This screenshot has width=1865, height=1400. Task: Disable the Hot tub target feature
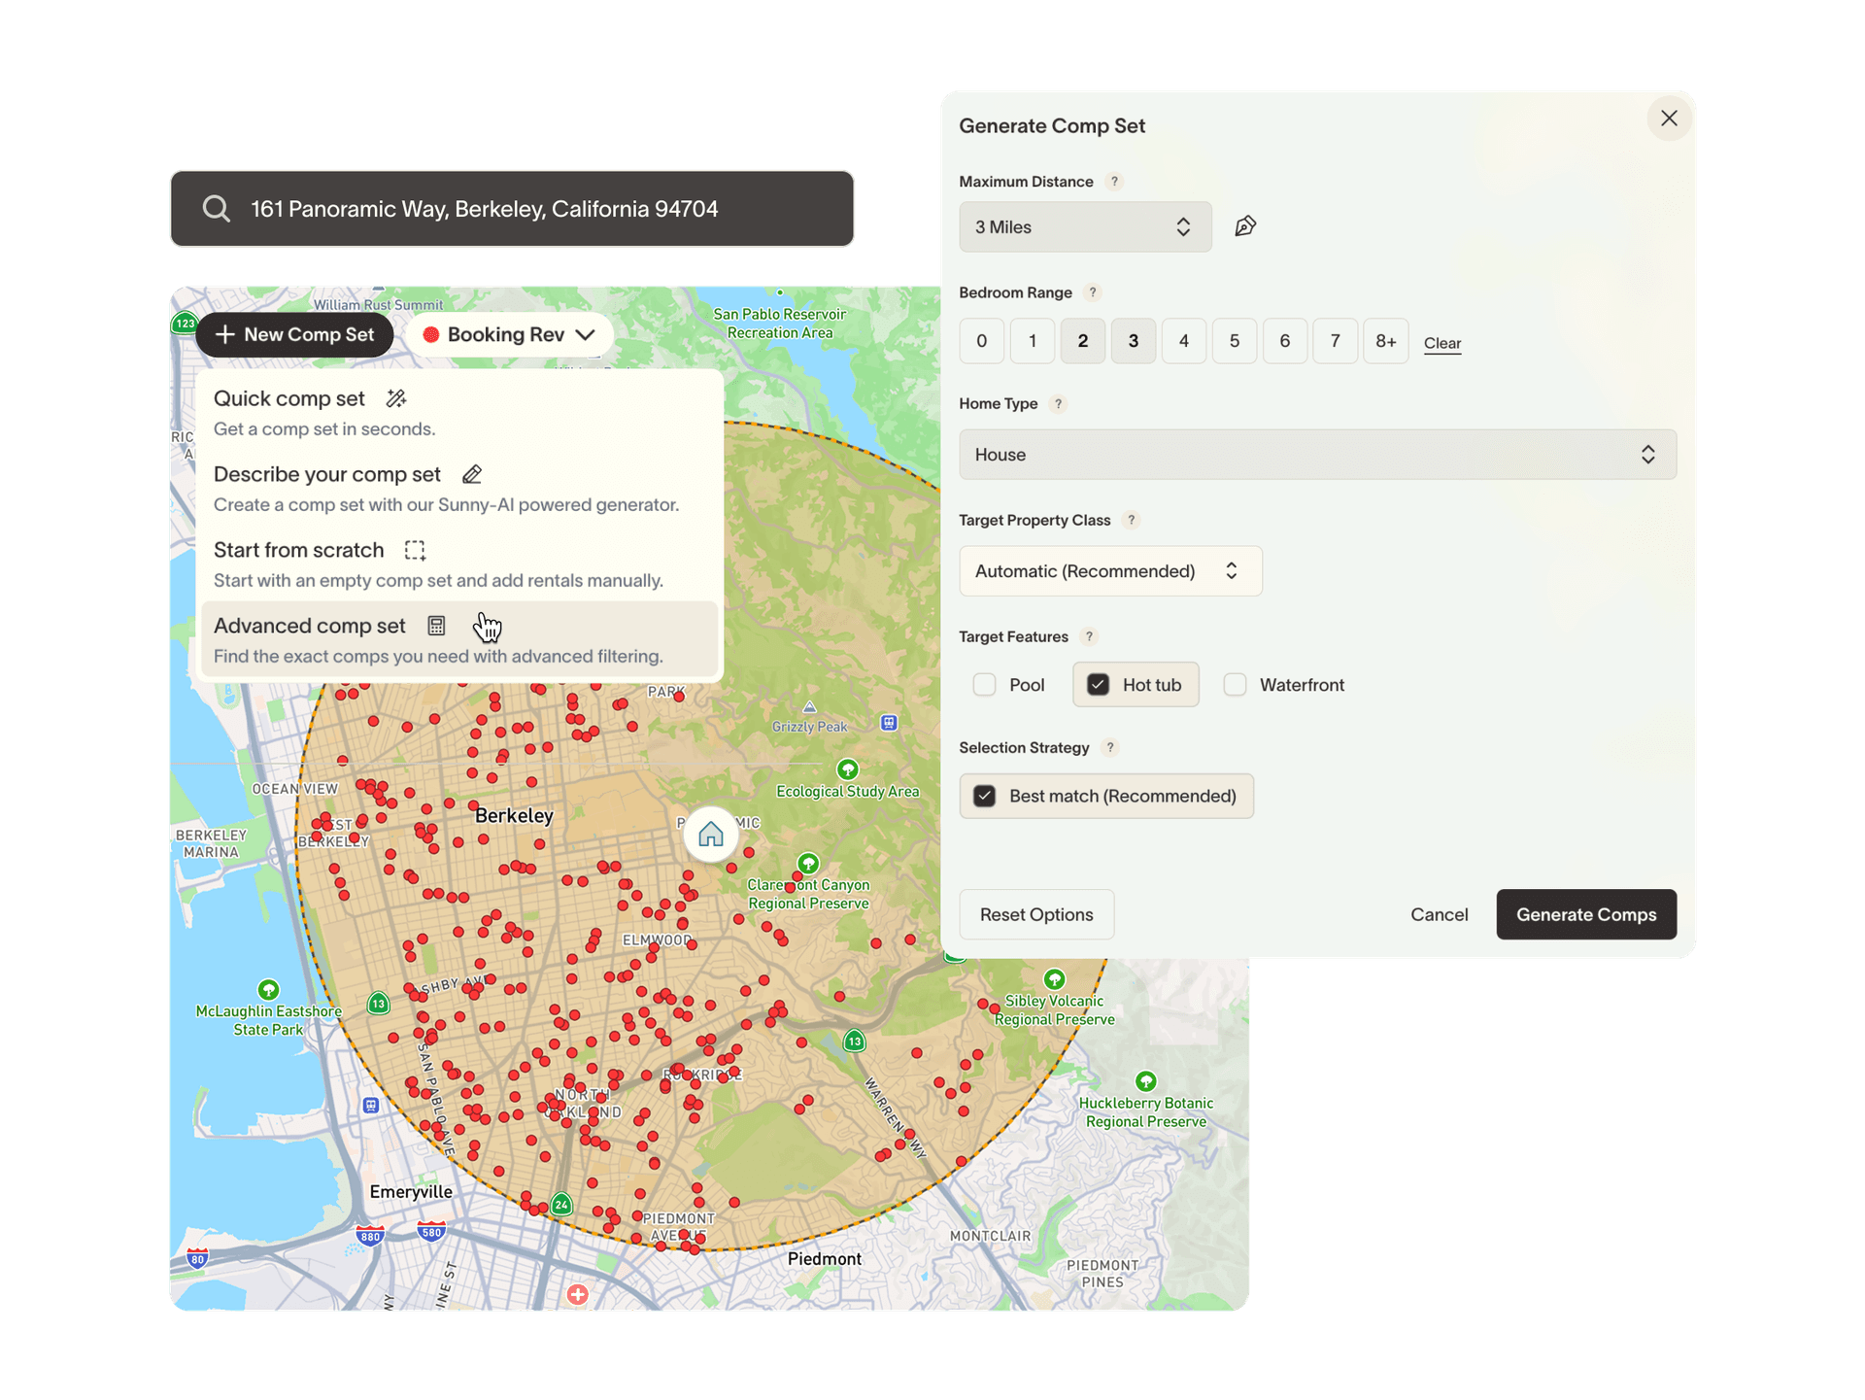(x=1098, y=684)
